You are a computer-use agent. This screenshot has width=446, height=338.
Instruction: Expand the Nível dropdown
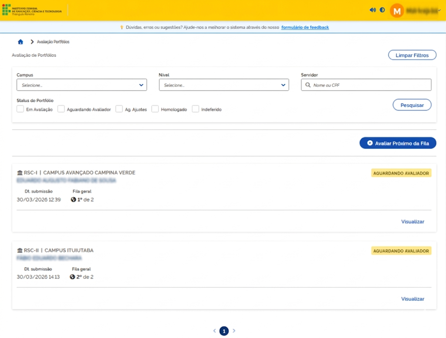(224, 85)
